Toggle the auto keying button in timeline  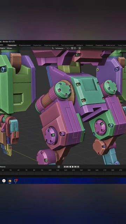(59, 167)
